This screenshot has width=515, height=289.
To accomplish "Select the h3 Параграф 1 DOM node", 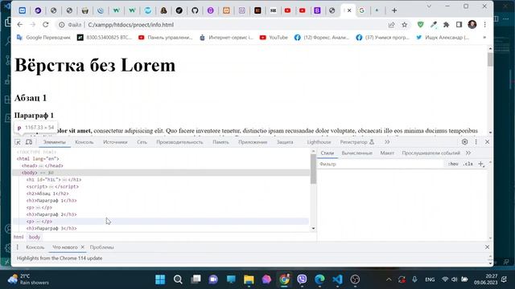I will (51, 201).
